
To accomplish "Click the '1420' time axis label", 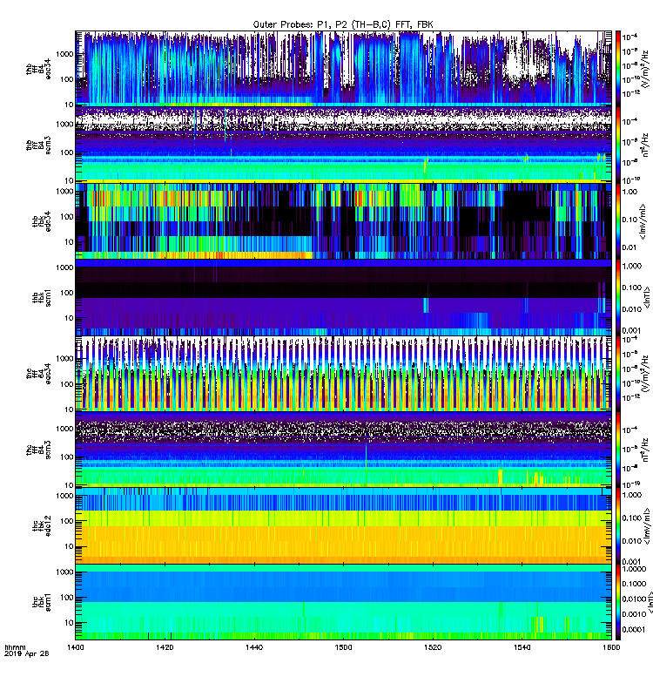I will point(165,647).
